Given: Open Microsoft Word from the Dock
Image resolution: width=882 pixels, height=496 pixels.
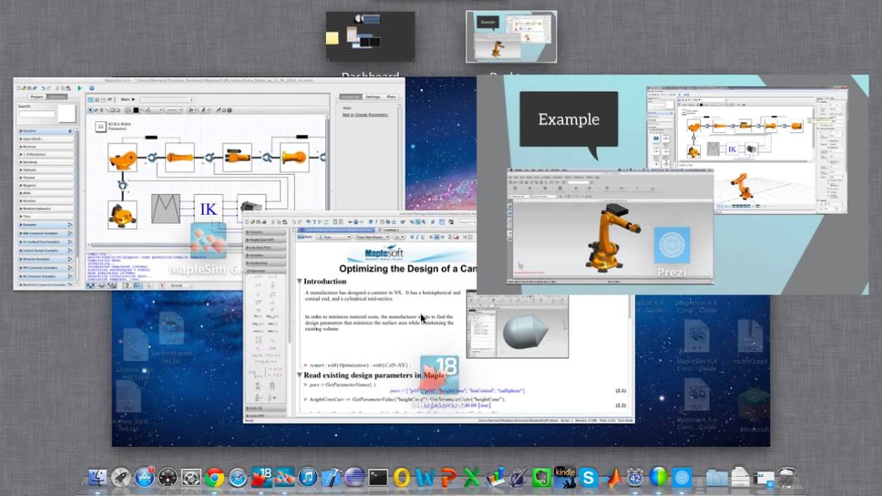Looking at the screenshot, I should (x=425, y=477).
